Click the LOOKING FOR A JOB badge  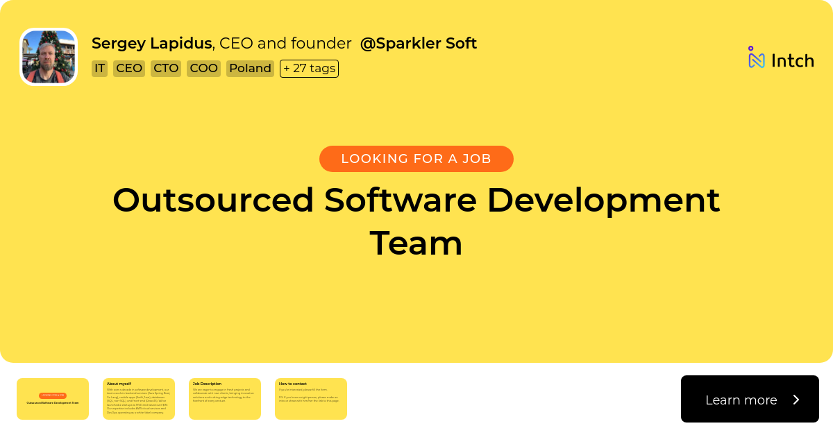point(416,159)
